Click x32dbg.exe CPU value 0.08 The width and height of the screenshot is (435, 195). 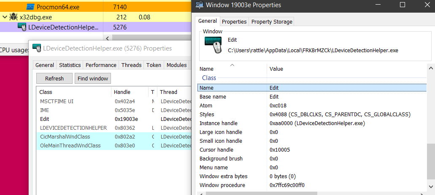tap(144, 17)
